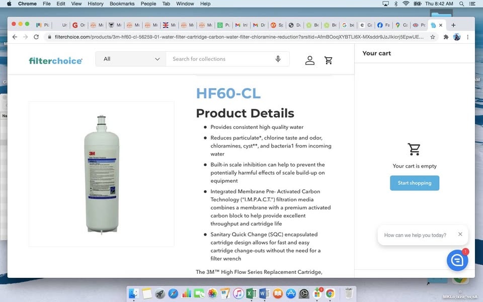
Task: Go back to previous page
Action: coord(15,37)
